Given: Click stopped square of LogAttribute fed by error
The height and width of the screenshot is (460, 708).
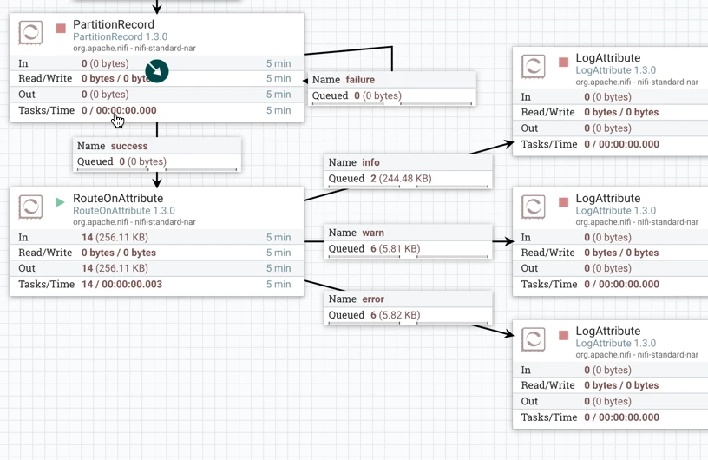Looking at the screenshot, I should click(563, 335).
